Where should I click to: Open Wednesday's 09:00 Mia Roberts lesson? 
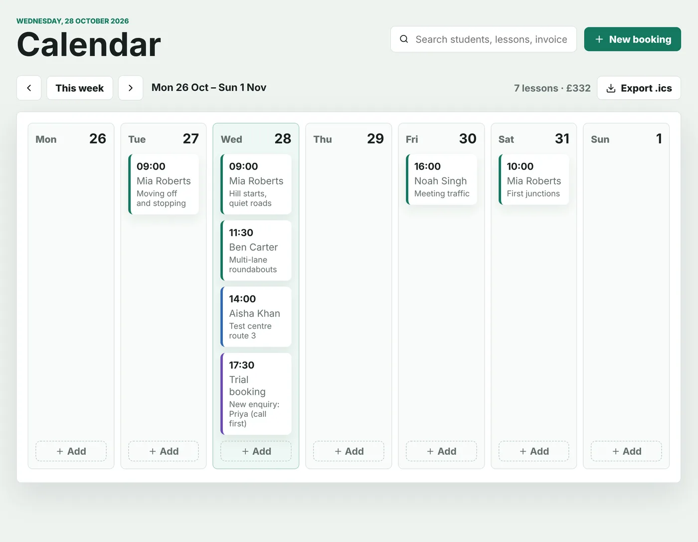point(256,184)
